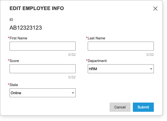Open the State dropdown showing Online
The width and height of the screenshot is (167, 121).
click(43, 93)
